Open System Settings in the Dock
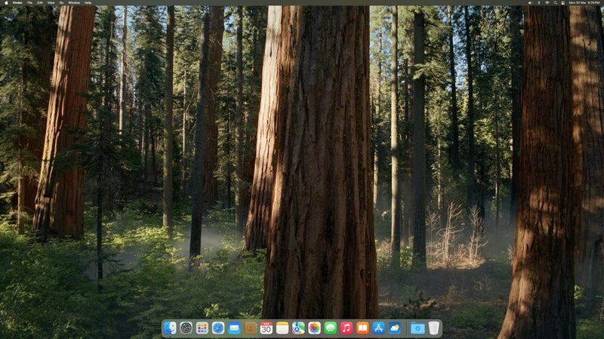This screenshot has height=339, width=604. [x=186, y=328]
